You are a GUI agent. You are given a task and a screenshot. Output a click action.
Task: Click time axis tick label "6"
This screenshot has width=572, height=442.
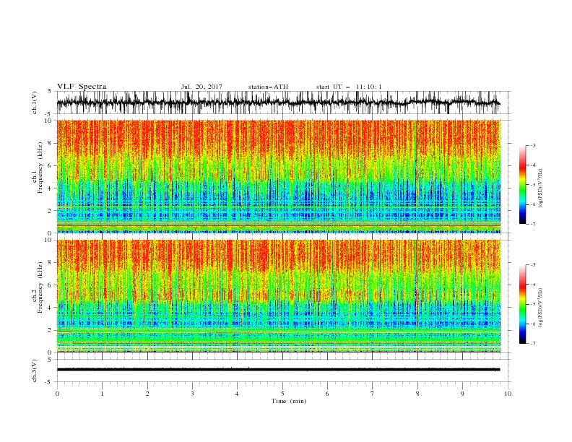pyautogui.click(x=327, y=394)
